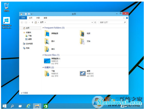144x109 pixels.
Task: Open the 音乐 folder icon
Action: click(x=47, y=49)
